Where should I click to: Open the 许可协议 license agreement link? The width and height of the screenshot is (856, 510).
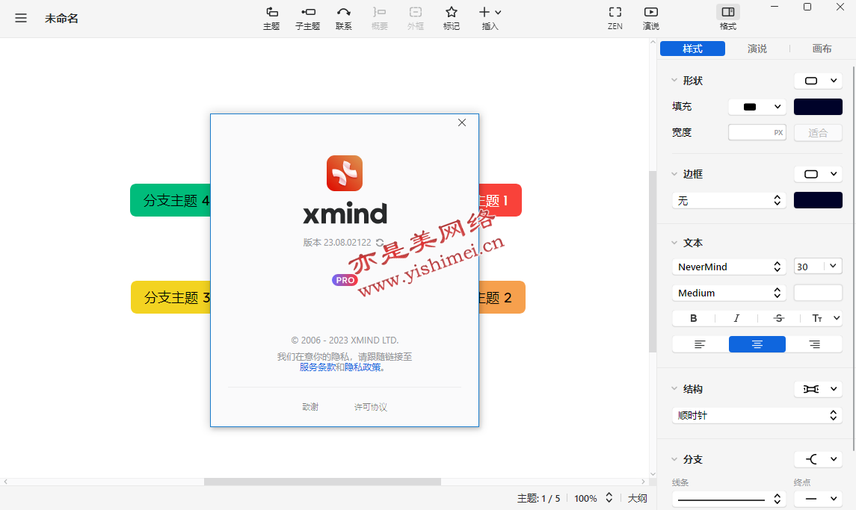click(371, 407)
